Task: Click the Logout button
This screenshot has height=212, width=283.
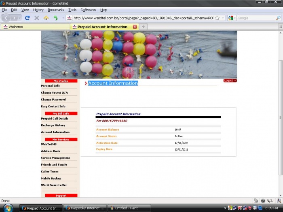Action: point(230,81)
